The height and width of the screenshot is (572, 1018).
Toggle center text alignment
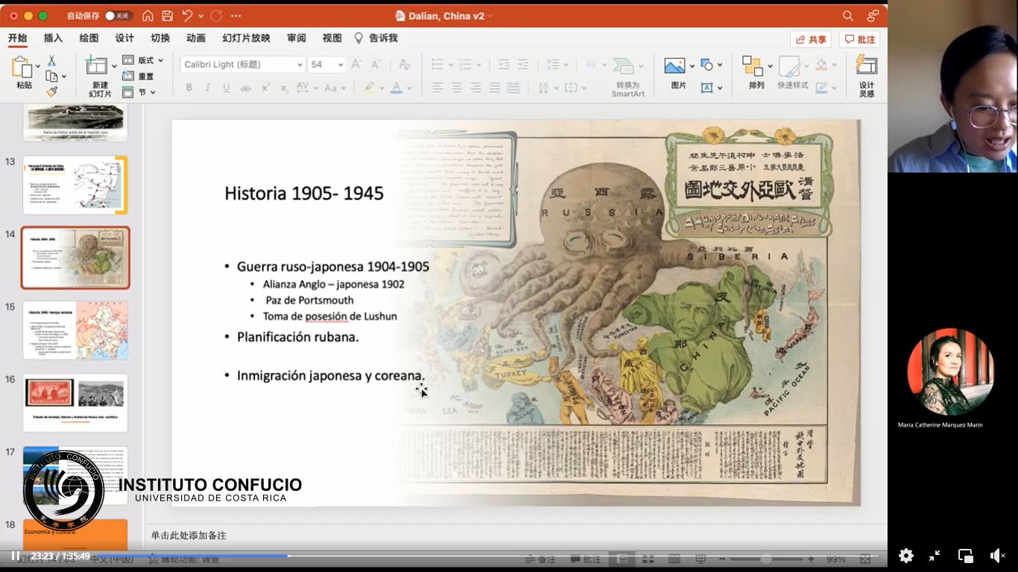[x=457, y=88]
